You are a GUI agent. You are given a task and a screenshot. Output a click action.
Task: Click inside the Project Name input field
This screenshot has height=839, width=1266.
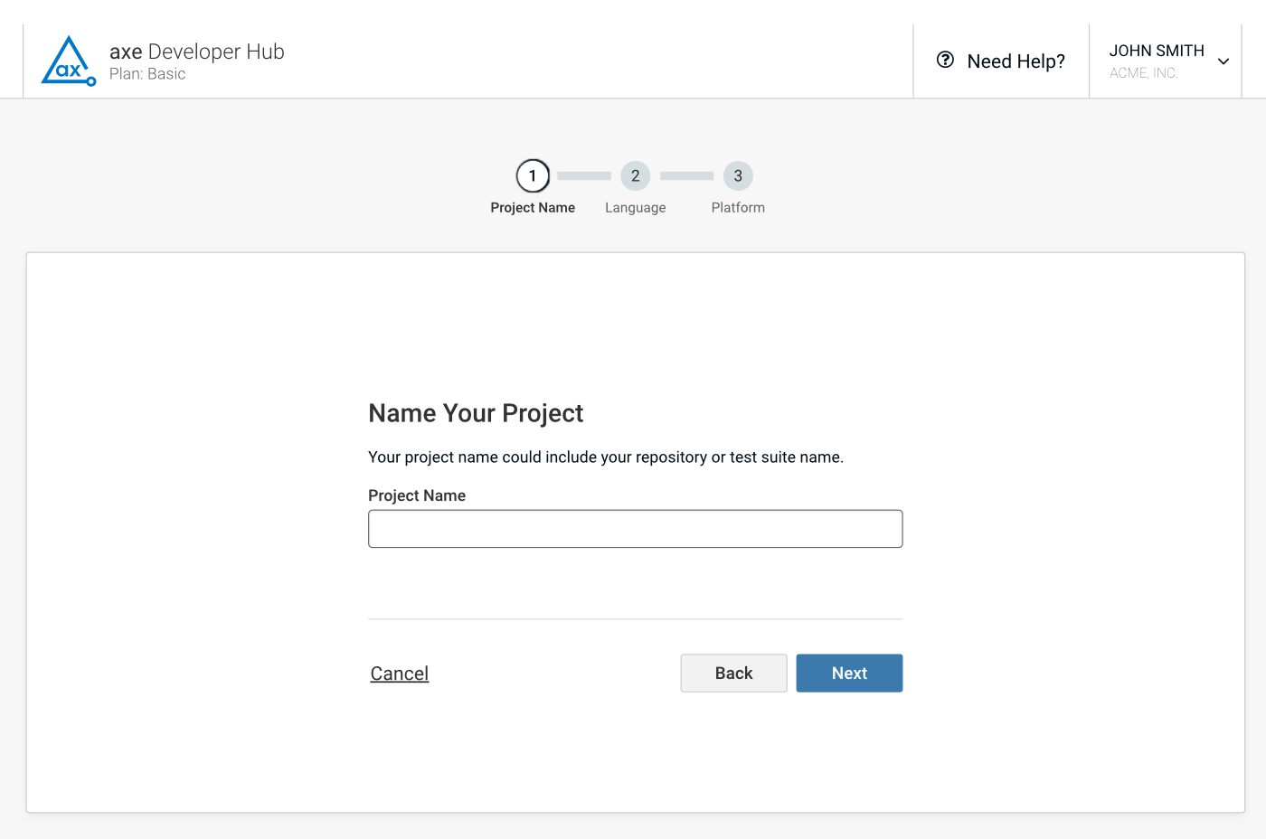pyautogui.click(x=635, y=528)
